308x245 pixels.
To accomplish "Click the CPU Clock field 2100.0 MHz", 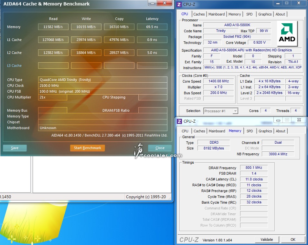I will [x=103, y=86].
